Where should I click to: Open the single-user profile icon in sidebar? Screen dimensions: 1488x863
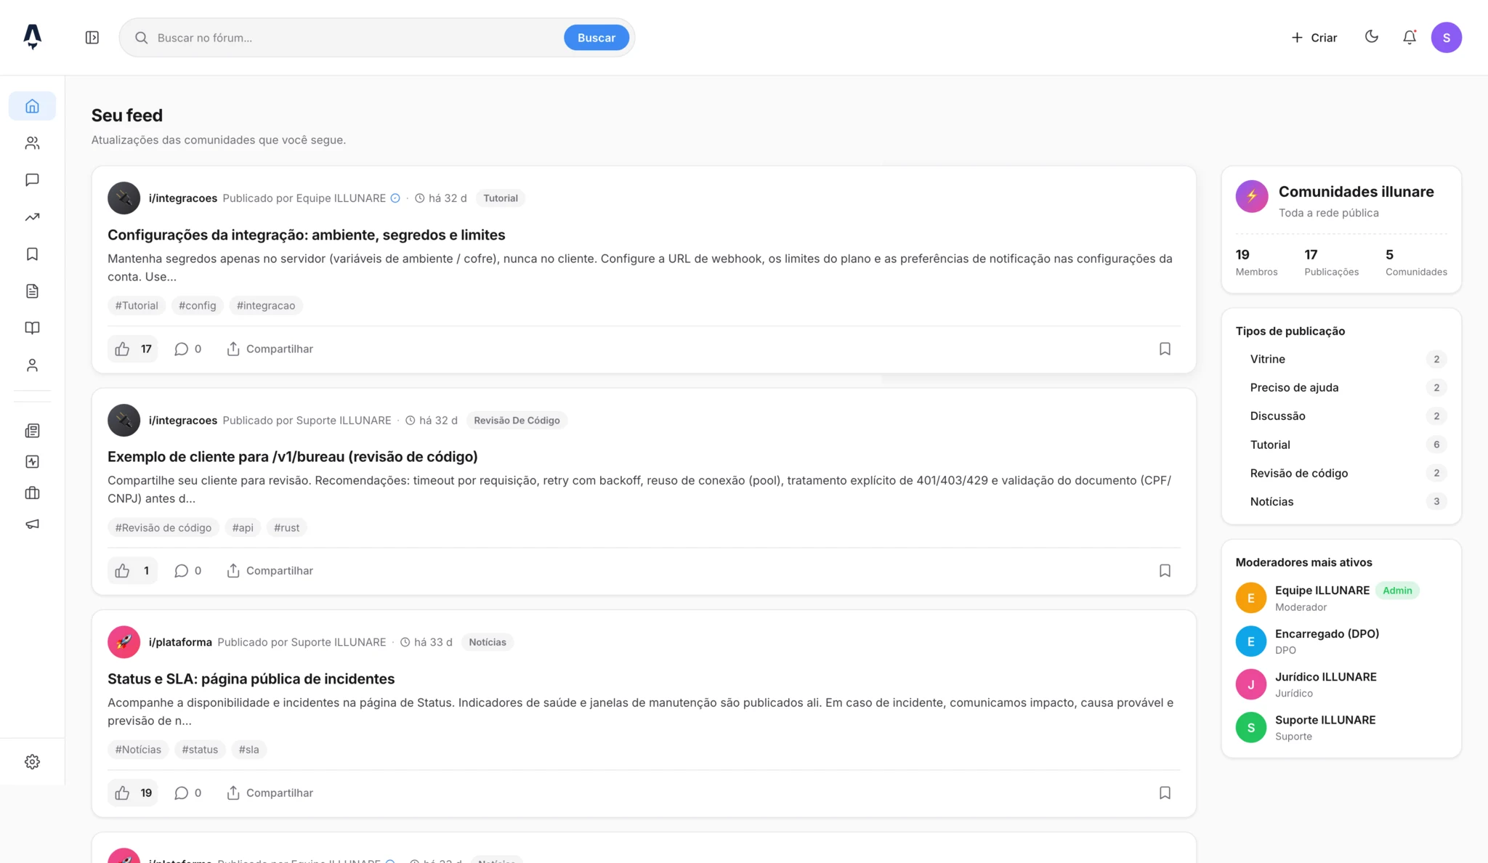(x=32, y=365)
